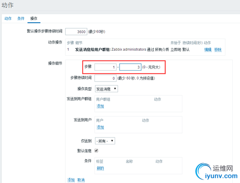Focus the step start field containing 1
The width and height of the screenshot is (240, 183).
click(105, 67)
